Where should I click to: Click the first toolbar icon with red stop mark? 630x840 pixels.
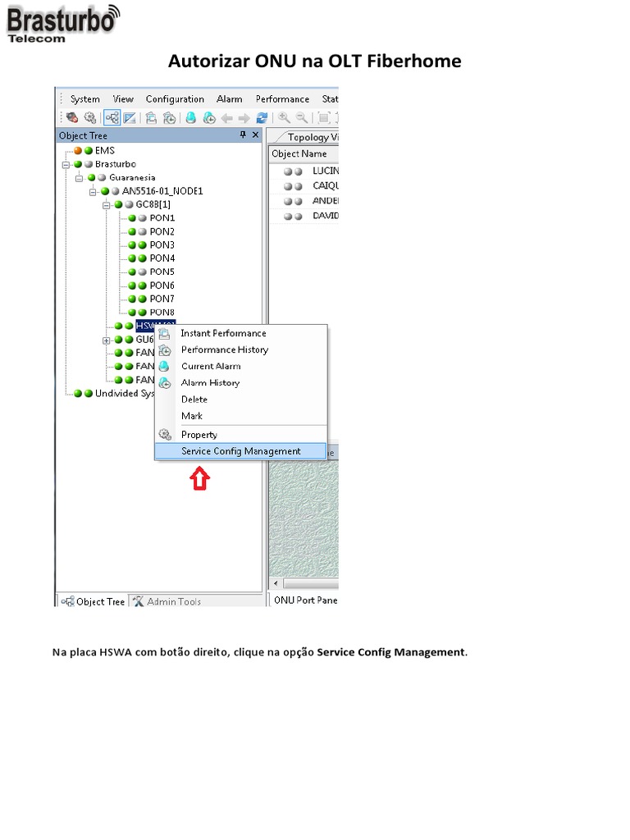point(72,117)
